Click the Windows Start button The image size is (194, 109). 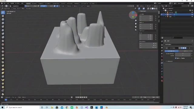tap(2, 107)
